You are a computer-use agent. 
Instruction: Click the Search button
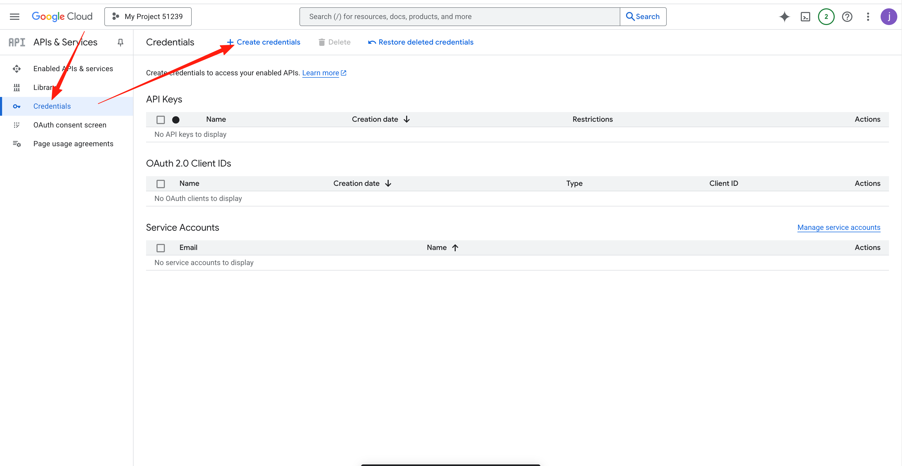tap(643, 16)
